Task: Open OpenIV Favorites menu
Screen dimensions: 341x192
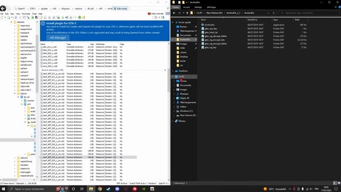Action: (x=26, y=14)
